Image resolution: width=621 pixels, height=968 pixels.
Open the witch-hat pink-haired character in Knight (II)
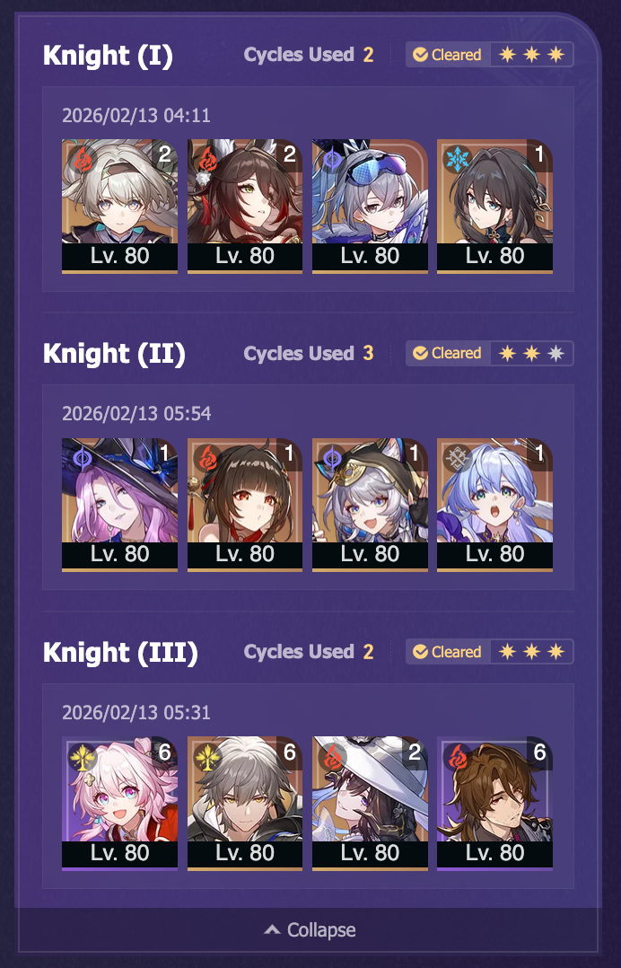click(x=119, y=505)
